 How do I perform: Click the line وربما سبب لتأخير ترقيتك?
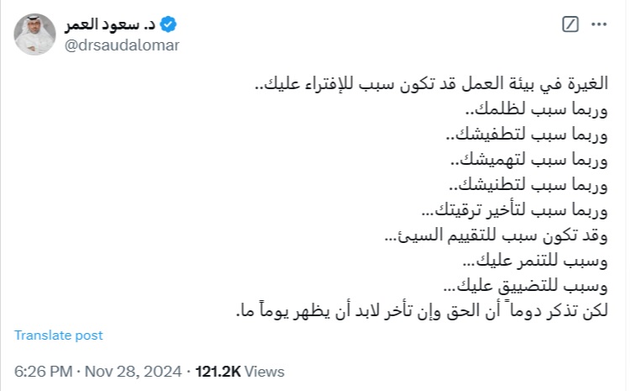pos(514,210)
